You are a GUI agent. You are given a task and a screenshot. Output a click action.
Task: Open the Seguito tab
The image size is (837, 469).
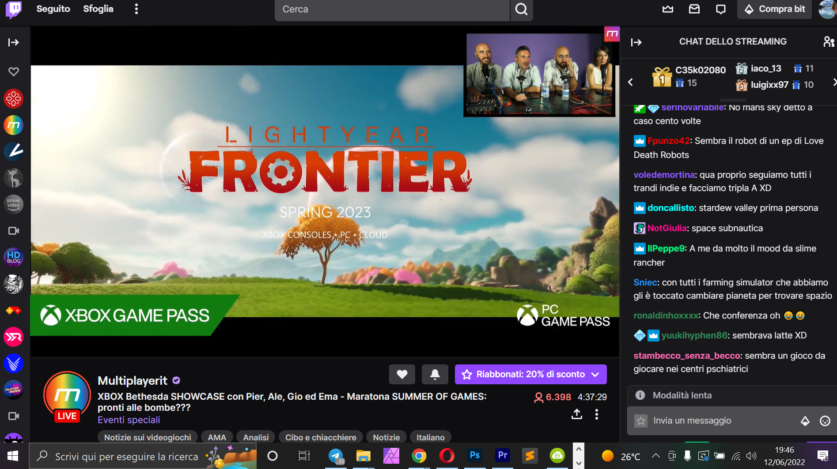tap(53, 9)
